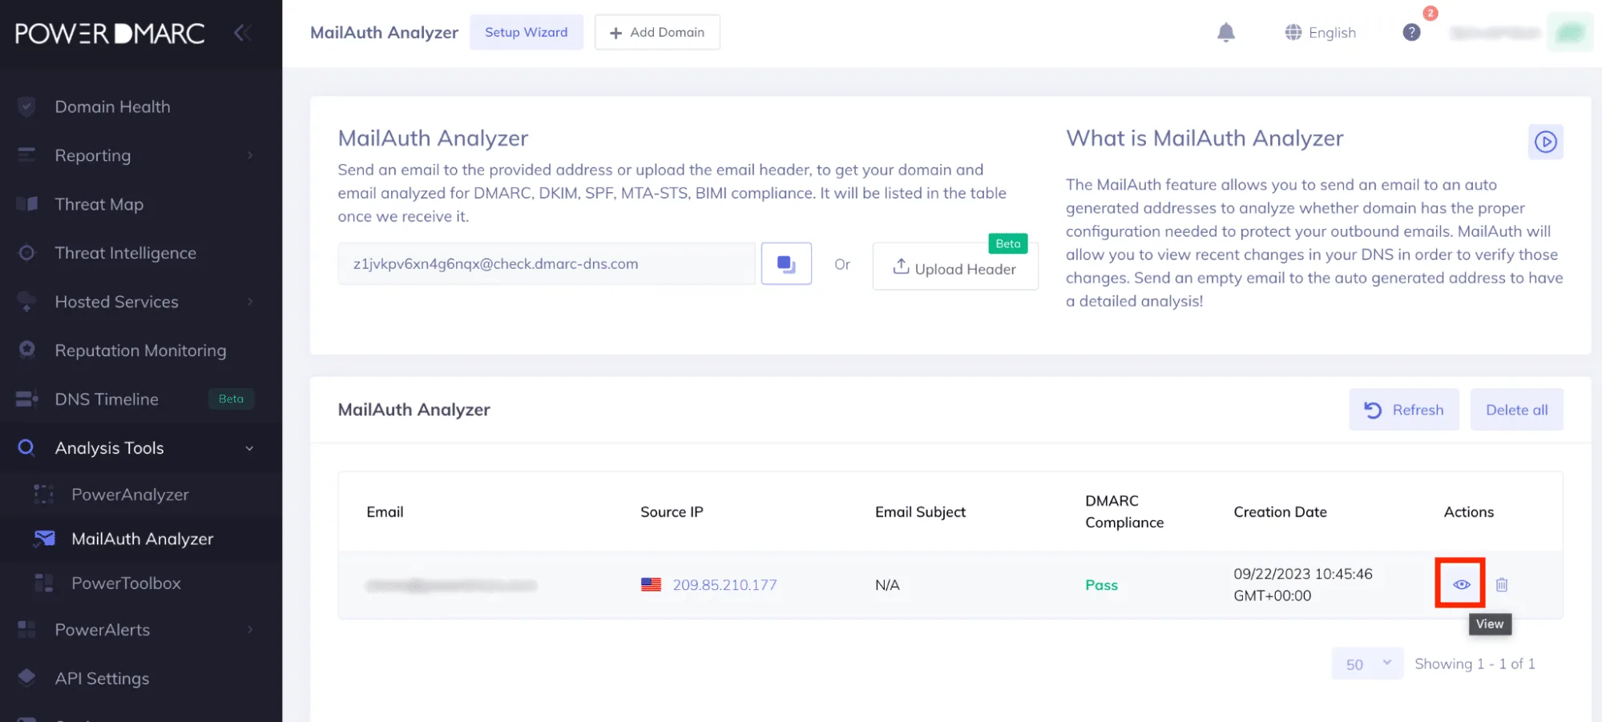Click the PowerToolbox icon
Viewport: 1602px width, 722px height.
point(44,583)
